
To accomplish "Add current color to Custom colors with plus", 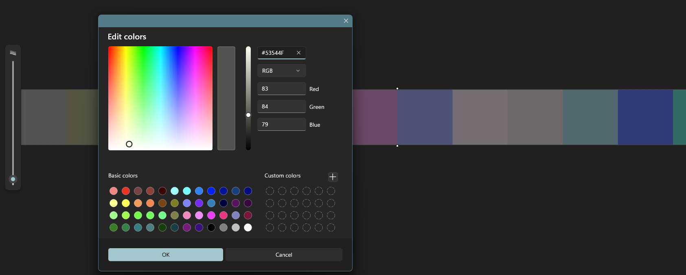I will 333,177.
